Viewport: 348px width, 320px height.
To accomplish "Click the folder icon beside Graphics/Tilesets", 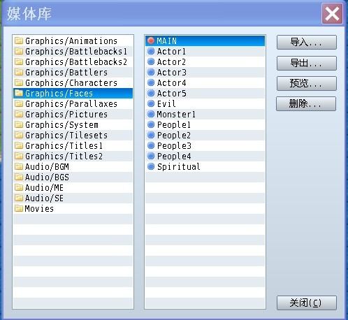I will click(x=19, y=135).
